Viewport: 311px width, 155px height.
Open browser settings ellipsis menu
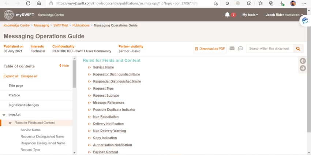[304, 3]
